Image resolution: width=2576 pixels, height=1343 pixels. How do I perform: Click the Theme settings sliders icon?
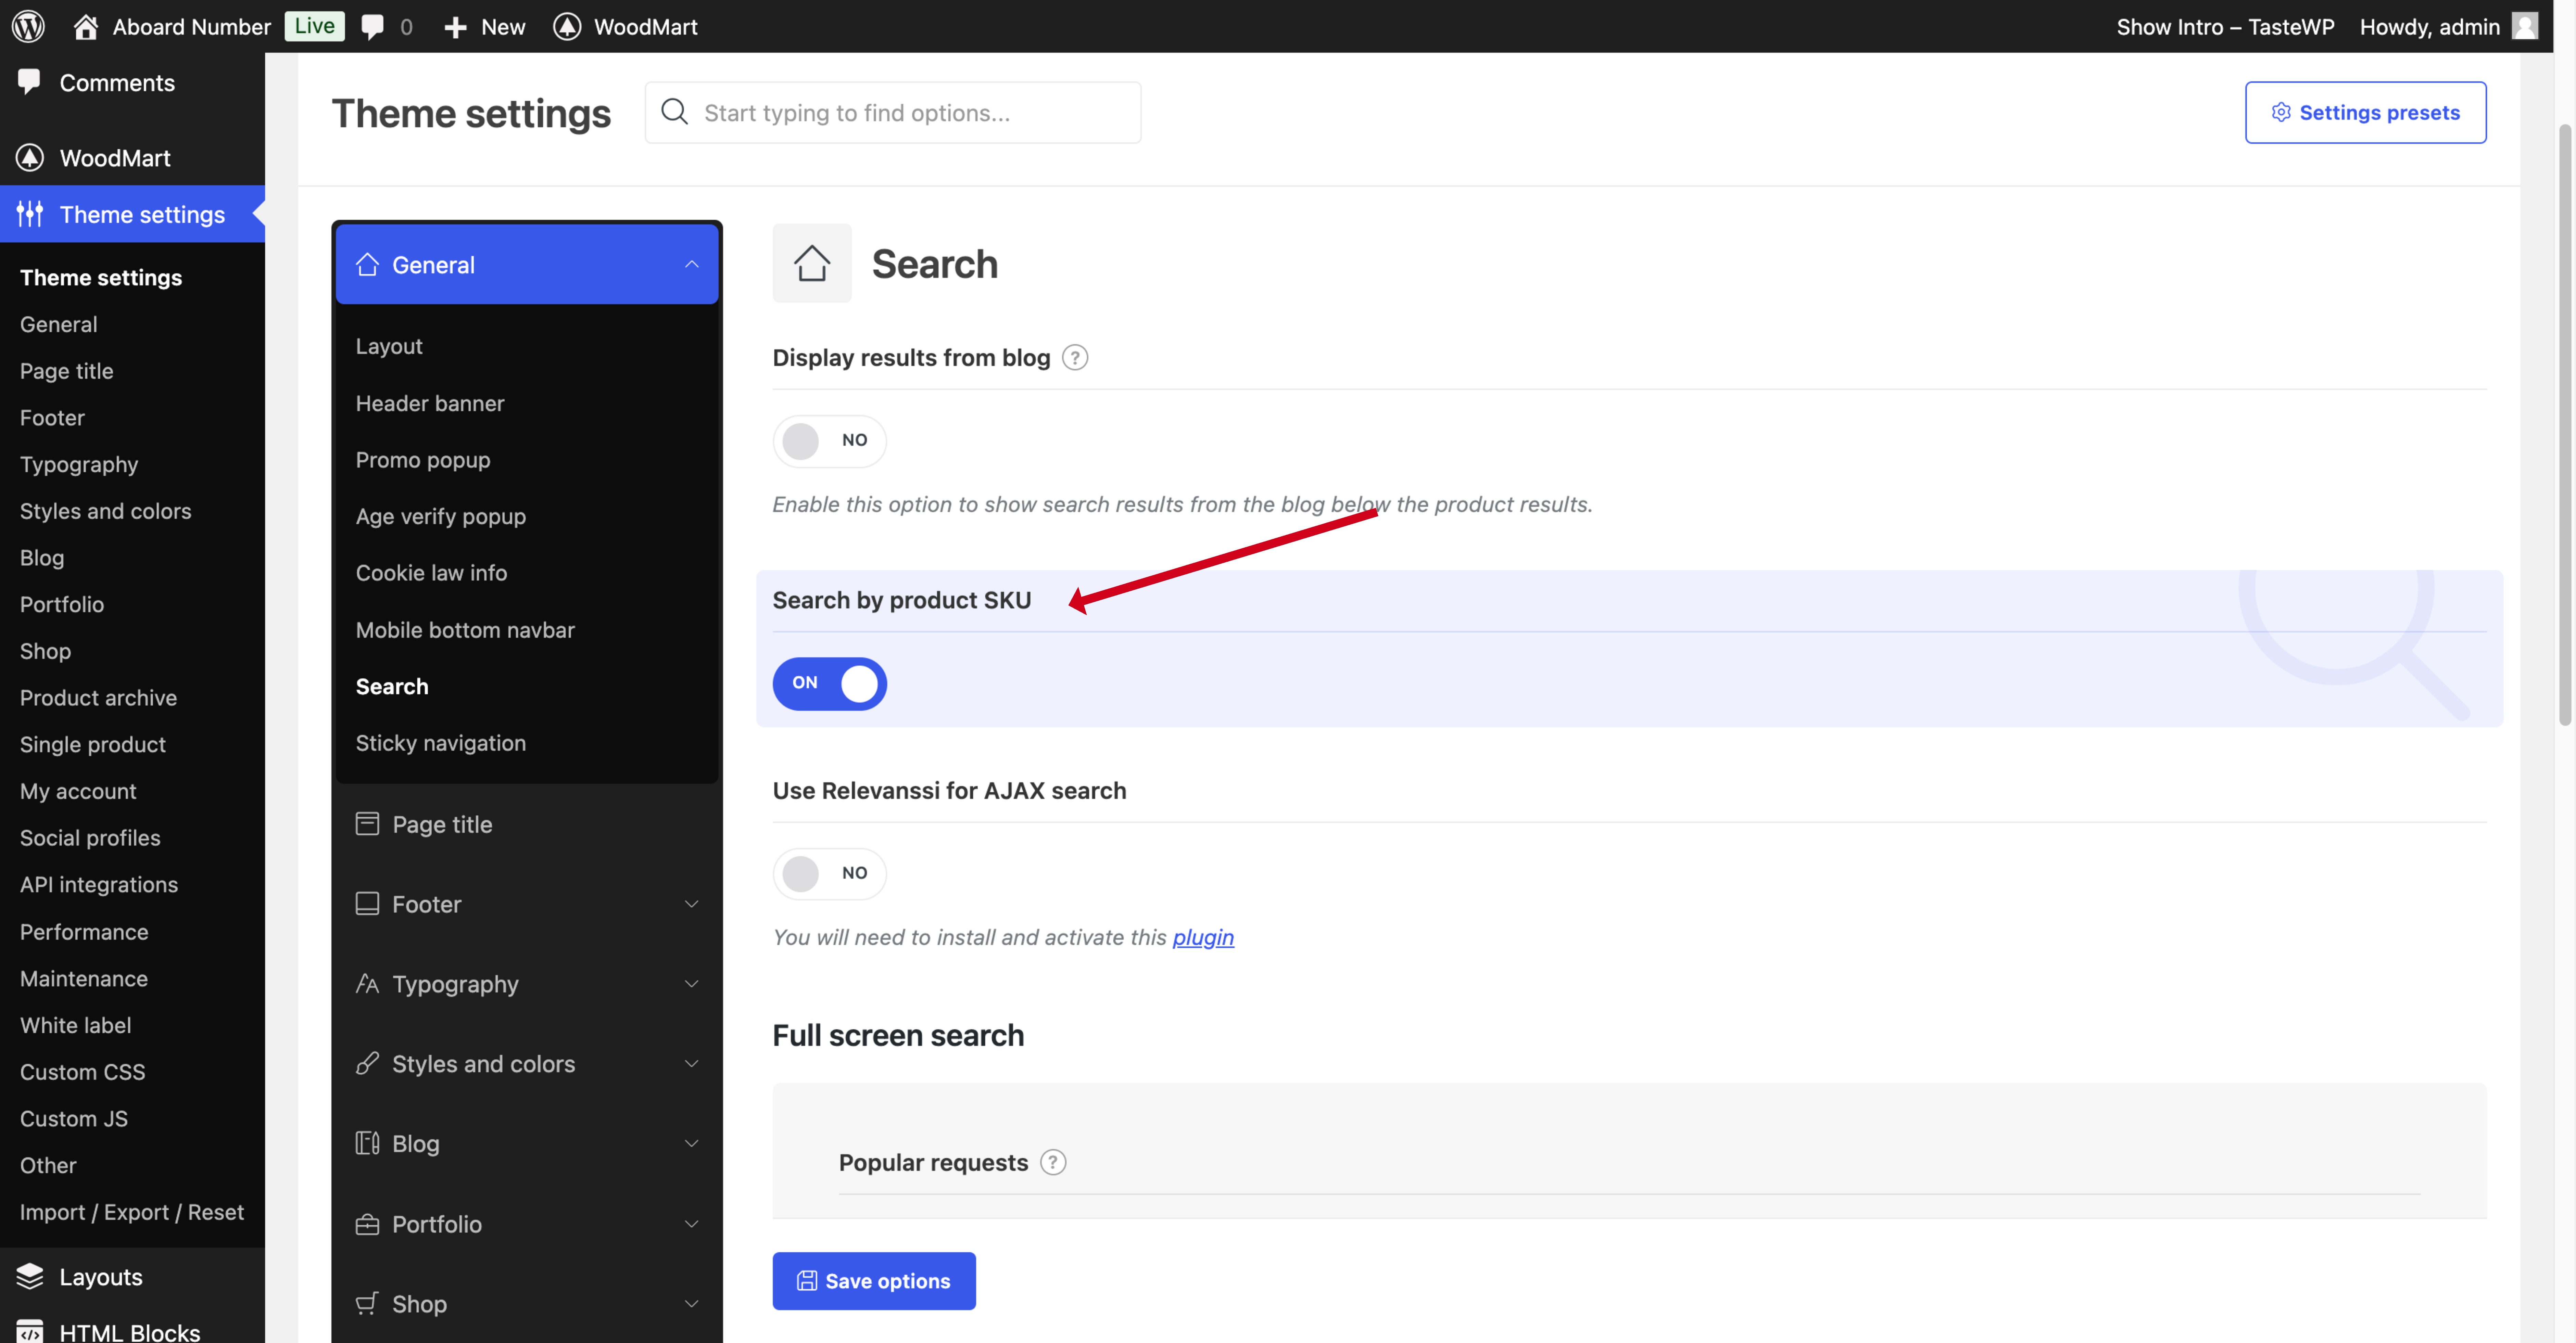coord(30,214)
